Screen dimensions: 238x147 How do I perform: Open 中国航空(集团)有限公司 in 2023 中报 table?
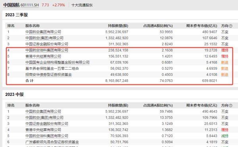tap(44, 118)
